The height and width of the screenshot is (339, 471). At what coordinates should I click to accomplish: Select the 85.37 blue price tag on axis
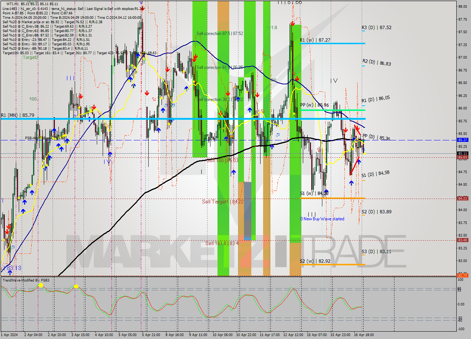[462, 140]
